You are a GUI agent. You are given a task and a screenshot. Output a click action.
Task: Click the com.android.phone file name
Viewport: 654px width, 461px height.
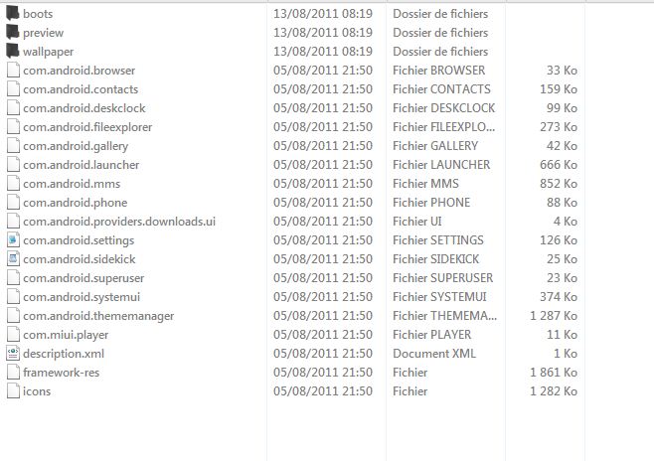point(76,203)
